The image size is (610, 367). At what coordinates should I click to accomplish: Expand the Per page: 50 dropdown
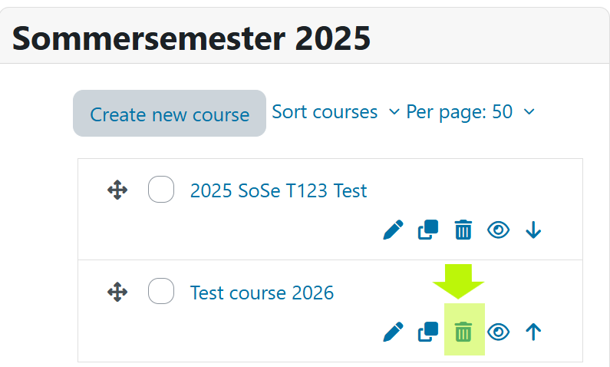click(470, 112)
